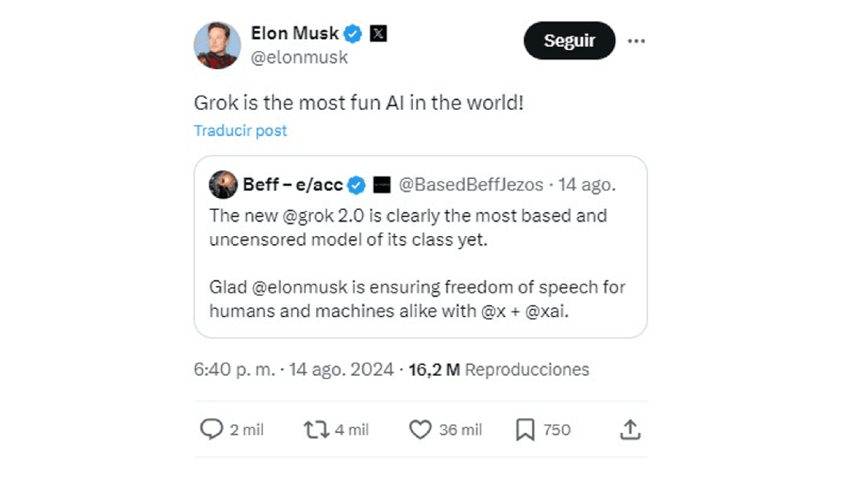853x480 pixels.
Task: Click the @elonmusk handle under the name
Action: [299, 57]
